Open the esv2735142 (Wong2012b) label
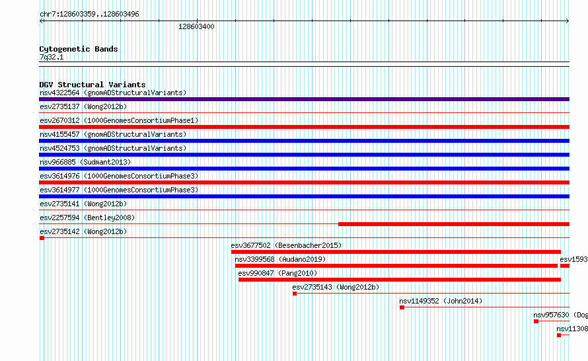Image resolution: width=588 pixels, height=361 pixels. pos(83,231)
